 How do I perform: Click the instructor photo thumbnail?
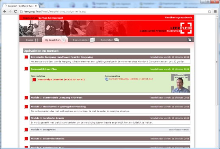pyautogui.click(x=181, y=83)
